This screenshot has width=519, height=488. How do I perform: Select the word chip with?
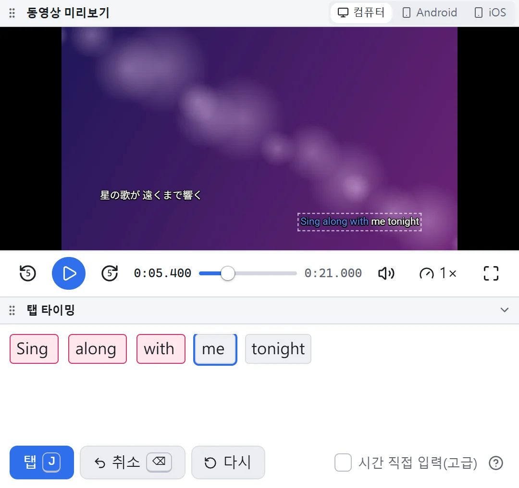[x=161, y=349]
